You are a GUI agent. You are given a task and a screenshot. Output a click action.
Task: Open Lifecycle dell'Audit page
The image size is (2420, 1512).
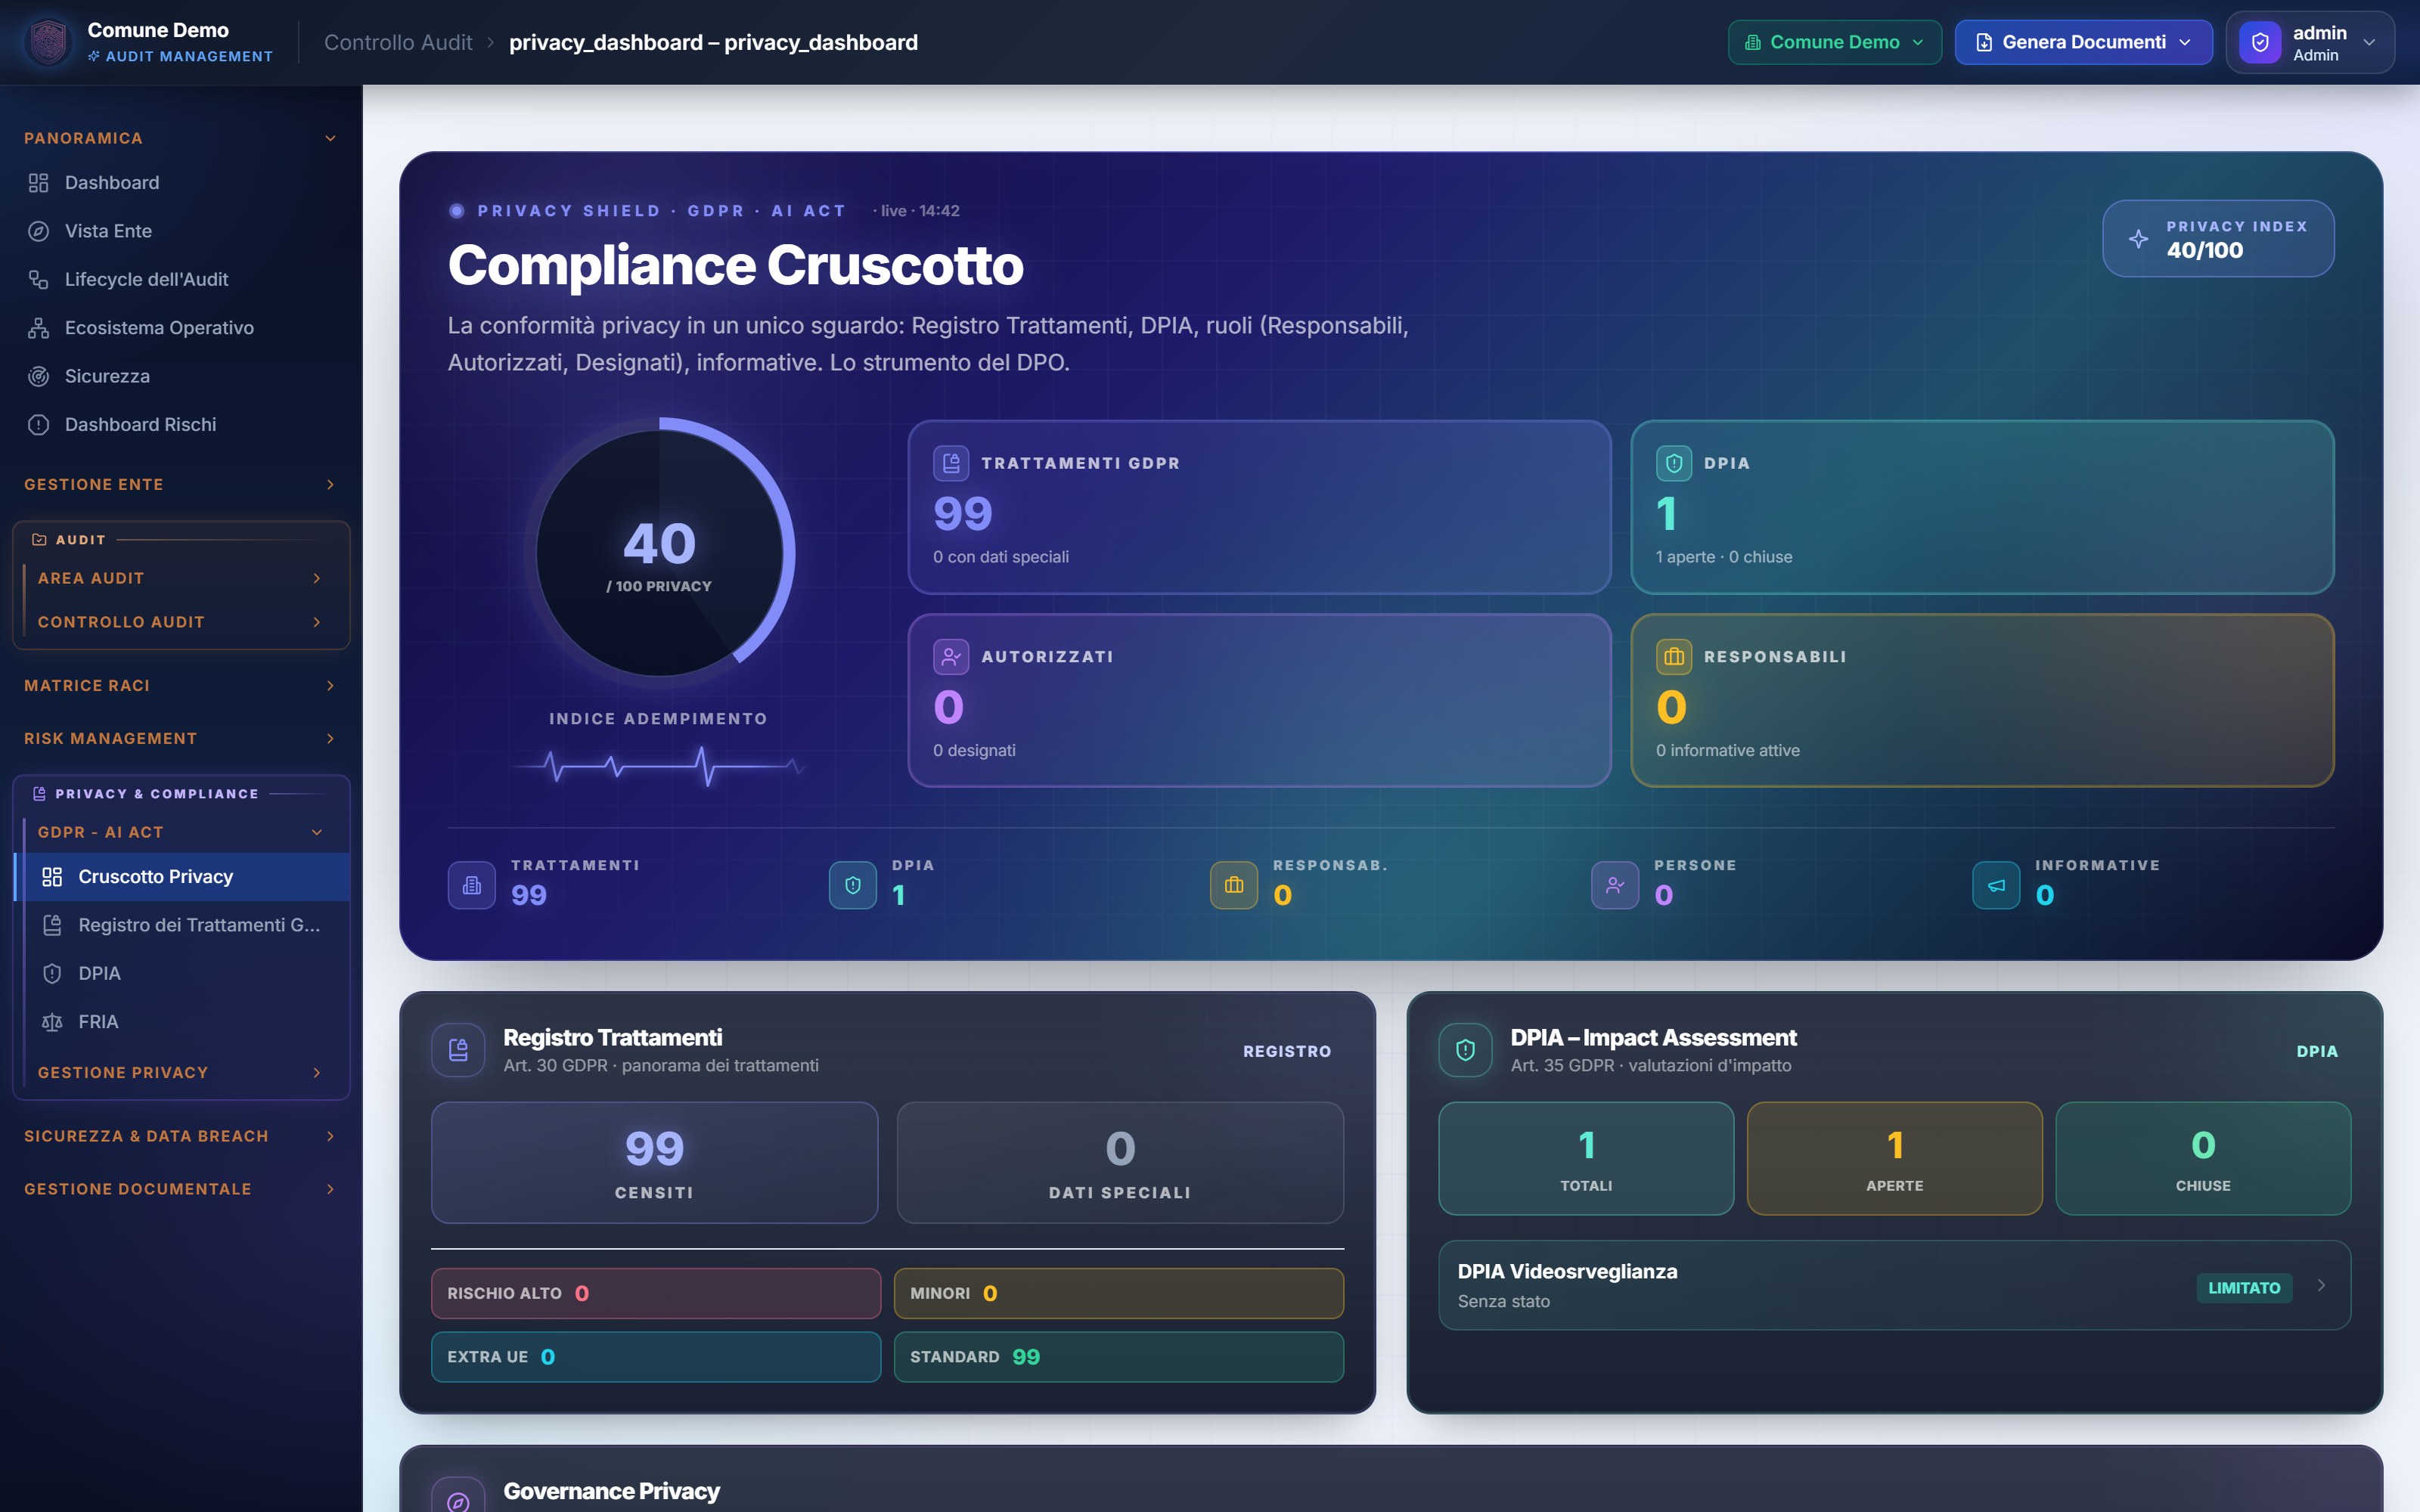tap(181, 280)
